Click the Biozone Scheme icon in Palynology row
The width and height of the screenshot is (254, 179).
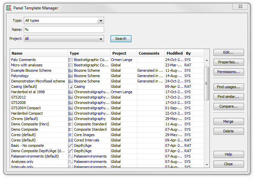click(71, 76)
